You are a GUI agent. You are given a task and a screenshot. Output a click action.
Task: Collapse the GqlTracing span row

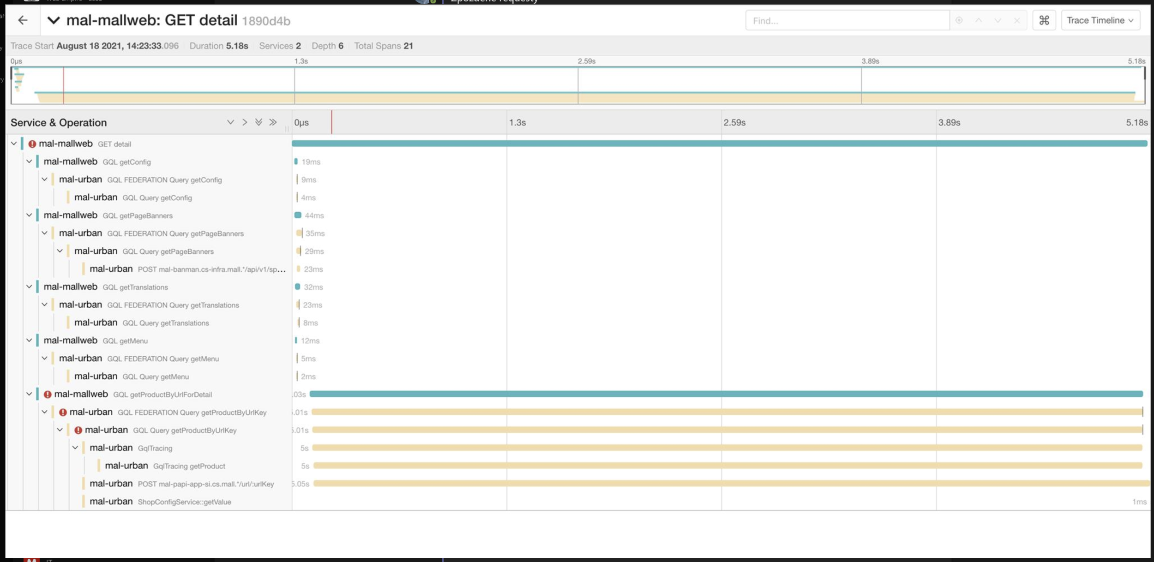click(x=75, y=448)
